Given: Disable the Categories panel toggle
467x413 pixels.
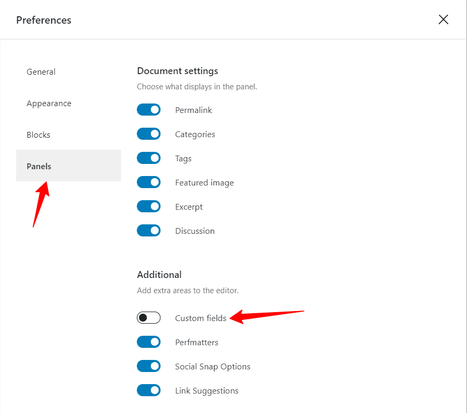Looking at the screenshot, I should 149,134.
